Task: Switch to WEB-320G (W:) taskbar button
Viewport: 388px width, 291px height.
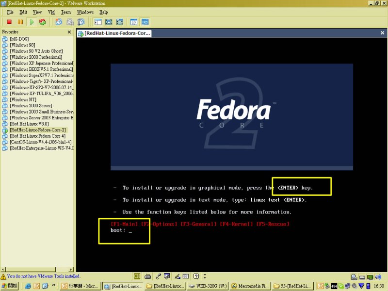Action: tap(208, 286)
